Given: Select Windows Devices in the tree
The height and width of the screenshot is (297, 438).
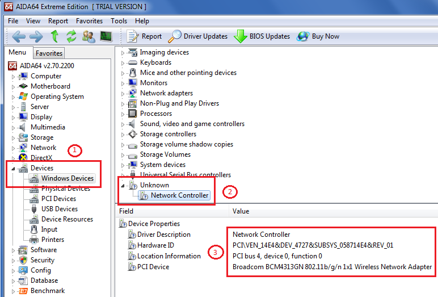Looking at the screenshot, I should (68, 178).
